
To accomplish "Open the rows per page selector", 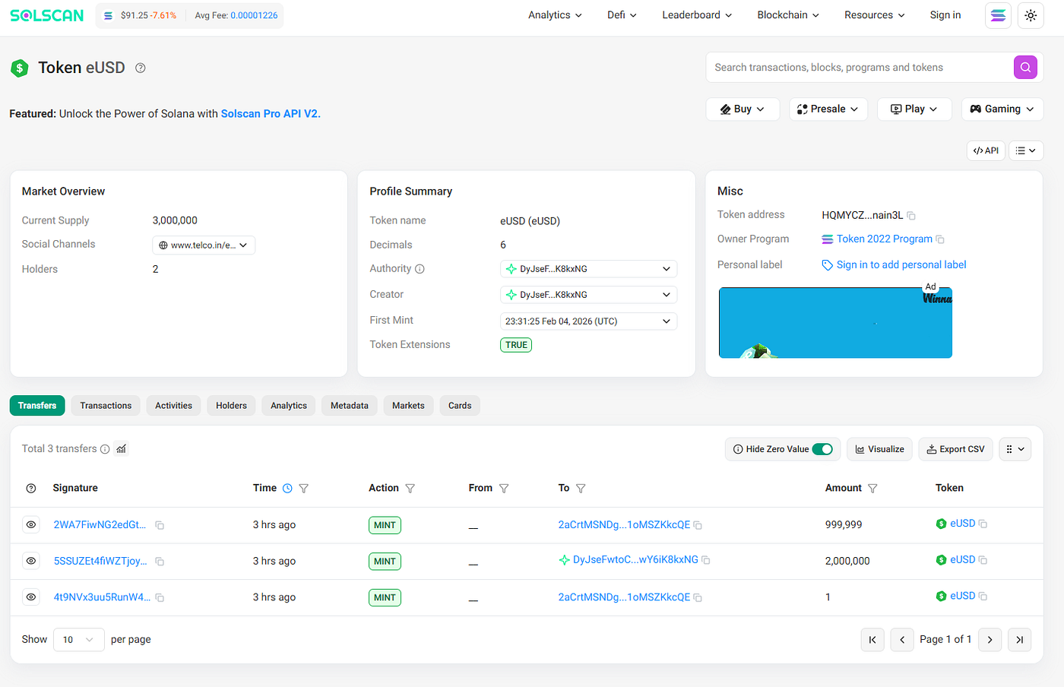I will tap(79, 640).
